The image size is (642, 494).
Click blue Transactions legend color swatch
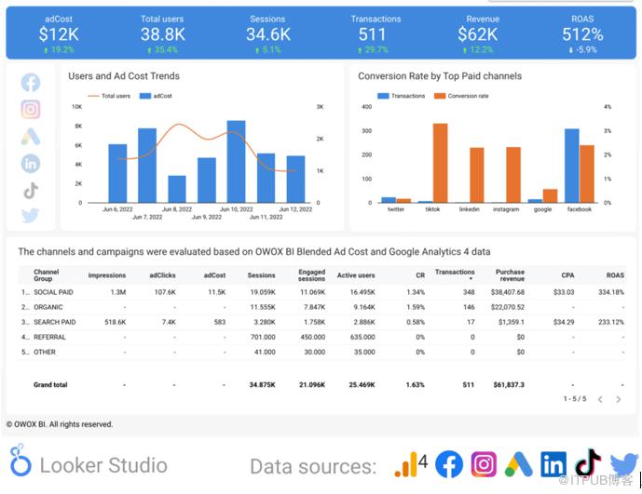pyautogui.click(x=383, y=96)
